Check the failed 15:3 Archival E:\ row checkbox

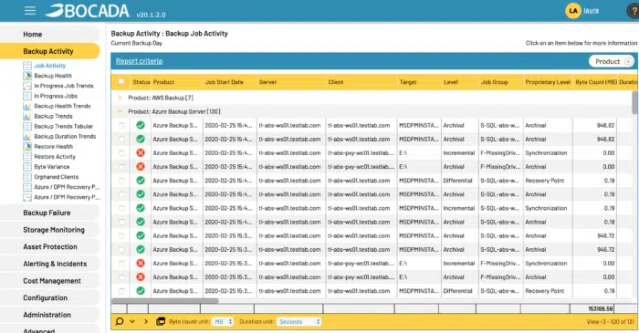pos(121,277)
